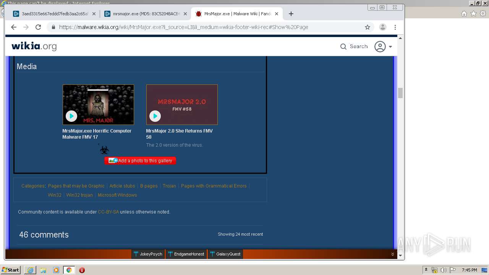The width and height of the screenshot is (489, 275).
Task: Play the MrsMajor.exe Horrific Computer video
Action: click(x=71, y=116)
